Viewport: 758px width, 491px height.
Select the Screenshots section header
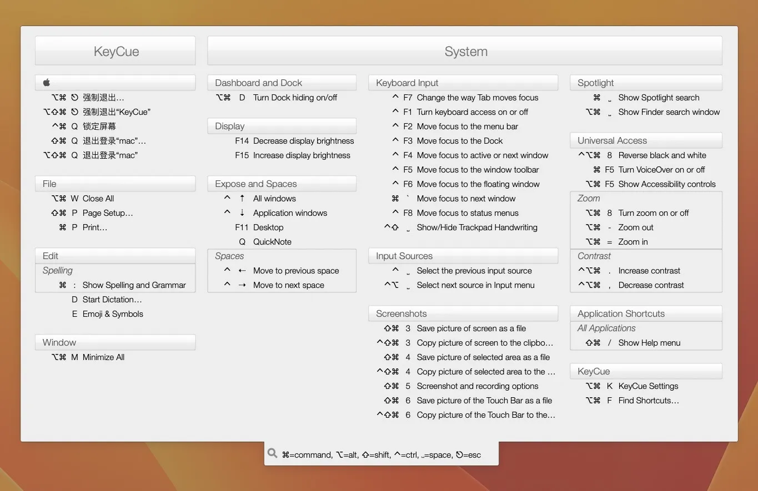click(463, 313)
